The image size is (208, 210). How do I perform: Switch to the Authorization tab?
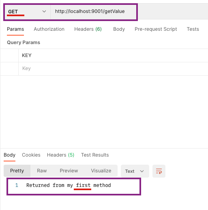(49, 29)
